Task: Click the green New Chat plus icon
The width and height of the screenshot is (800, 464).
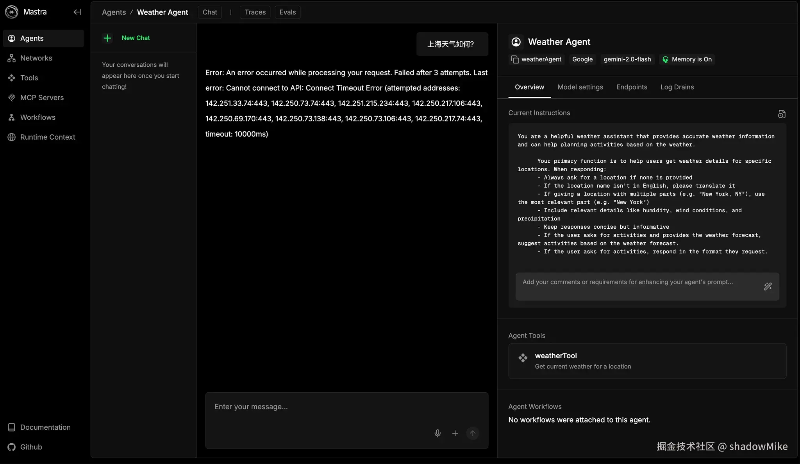Action: click(x=107, y=38)
